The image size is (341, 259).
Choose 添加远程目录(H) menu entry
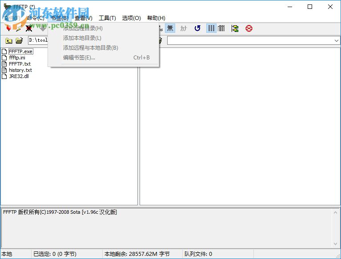104,28
